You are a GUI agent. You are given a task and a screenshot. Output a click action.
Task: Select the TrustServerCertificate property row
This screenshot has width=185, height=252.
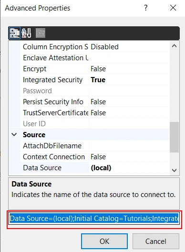tap(95, 113)
